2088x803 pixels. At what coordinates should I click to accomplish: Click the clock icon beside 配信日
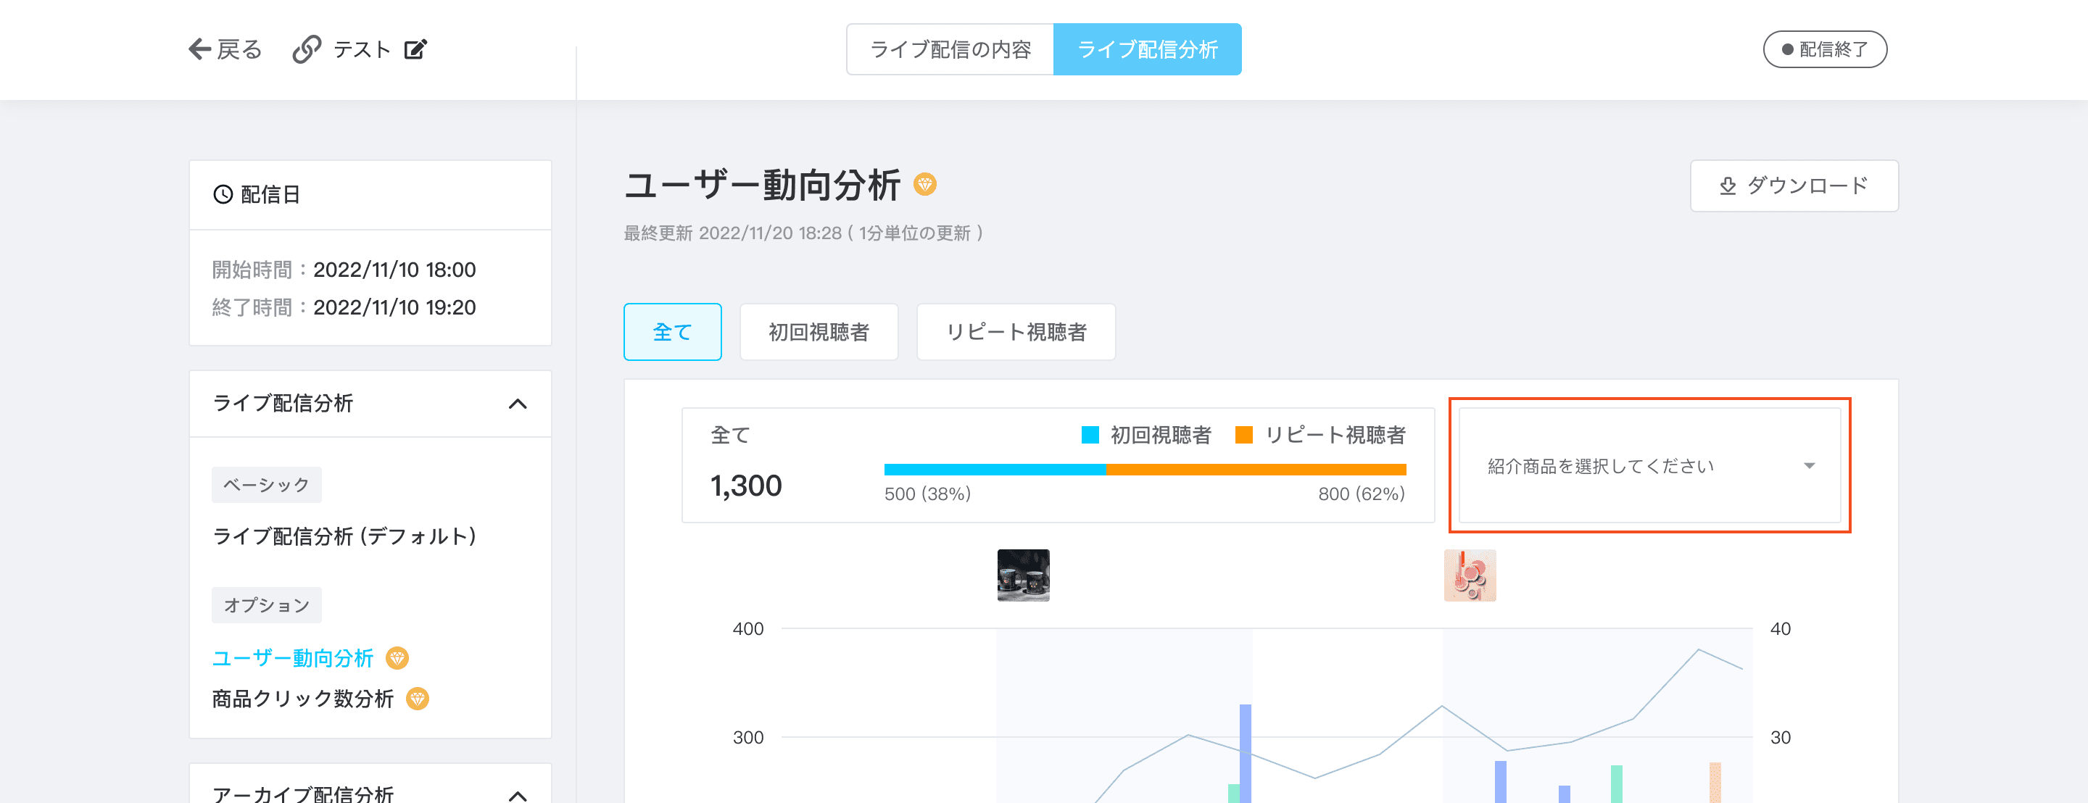pyautogui.click(x=223, y=194)
